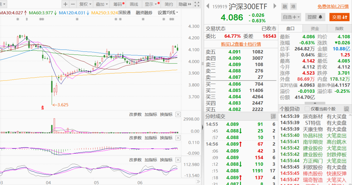The width and height of the screenshot is (352, 185).
Task: Zoom in the chart with plus button
Action: (x=65, y=4)
